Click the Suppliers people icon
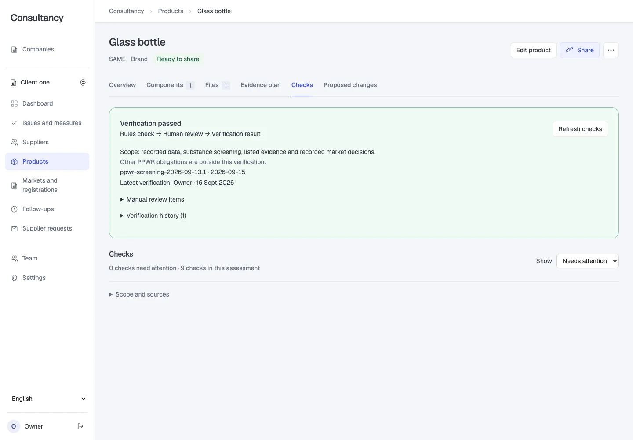Screen dimensions: 633x440 click(14, 142)
